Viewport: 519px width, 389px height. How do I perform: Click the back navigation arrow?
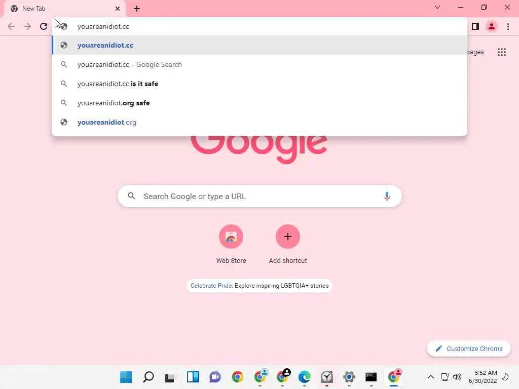tap(11, 26)
